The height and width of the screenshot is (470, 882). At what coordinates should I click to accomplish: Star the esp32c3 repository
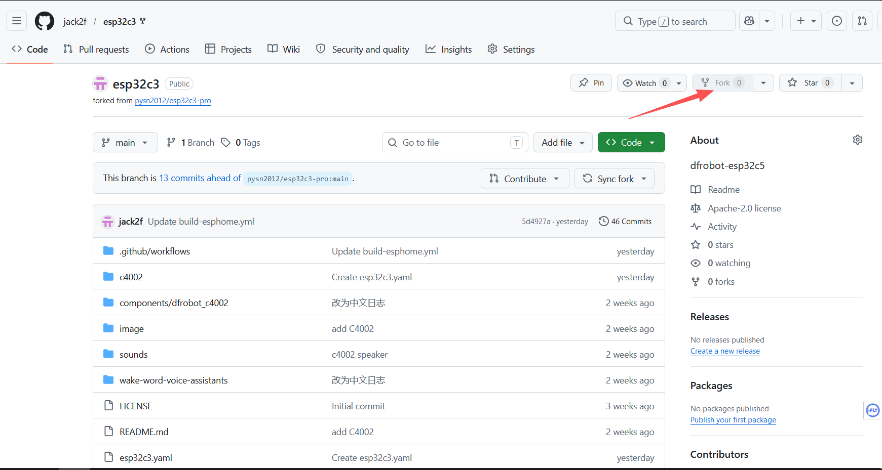point(811,82)
